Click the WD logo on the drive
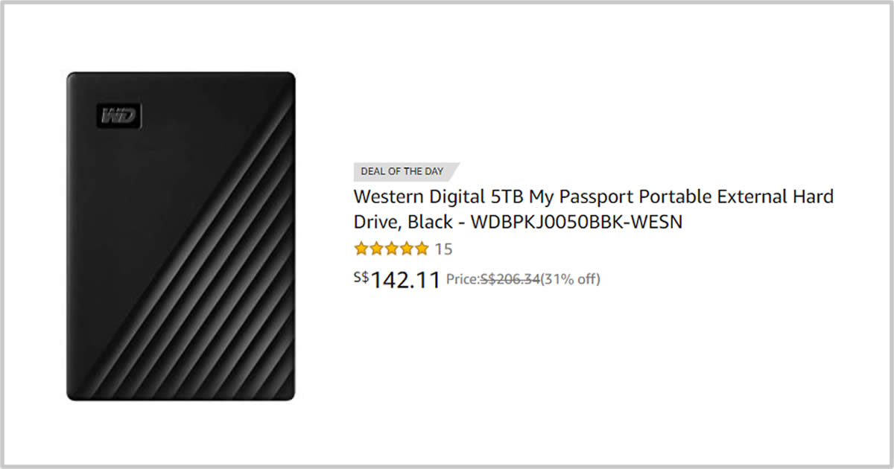The height and width of the screenshot is (469, 894). [119, 116]
